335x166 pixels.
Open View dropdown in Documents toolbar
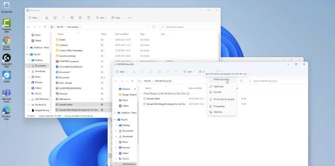tap(117, 18)
